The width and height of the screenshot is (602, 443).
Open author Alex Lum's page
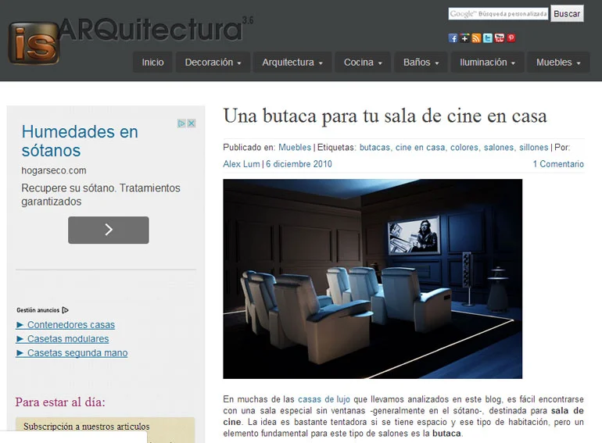coord(242,164)
